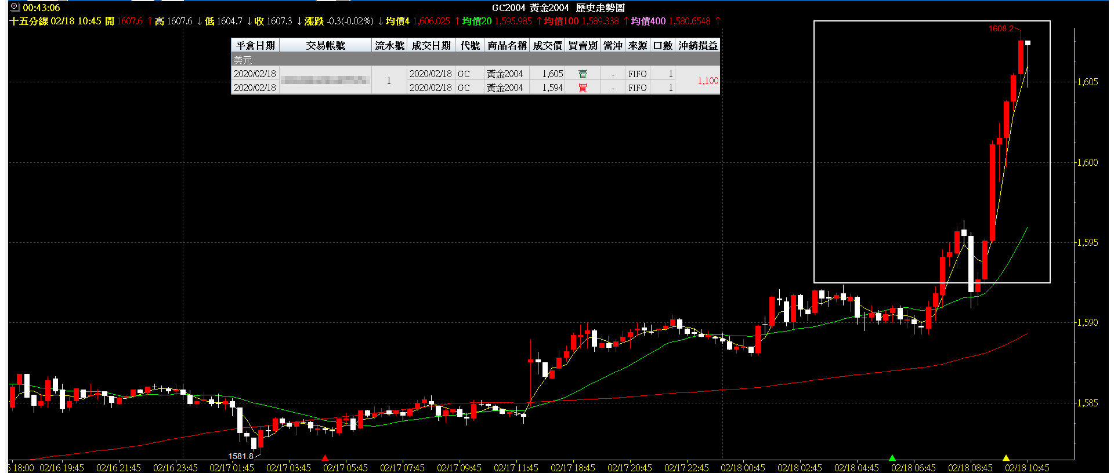Click the 成交日期 column header

431,45
